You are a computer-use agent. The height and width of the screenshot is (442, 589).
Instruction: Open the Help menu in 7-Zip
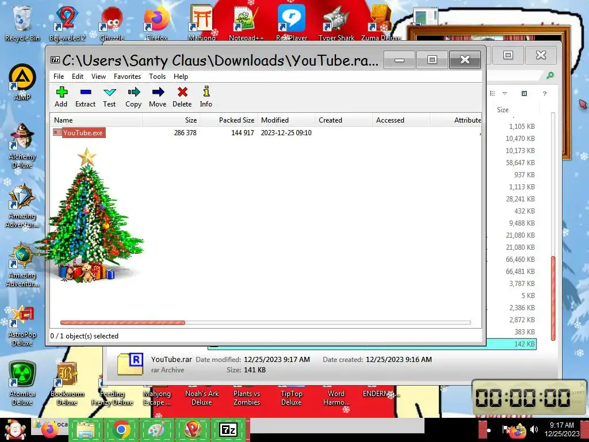(181, 77)
